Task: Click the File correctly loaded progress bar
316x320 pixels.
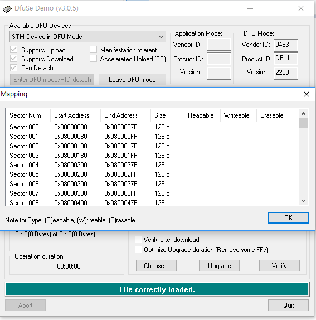Action: tap(157, 289)
